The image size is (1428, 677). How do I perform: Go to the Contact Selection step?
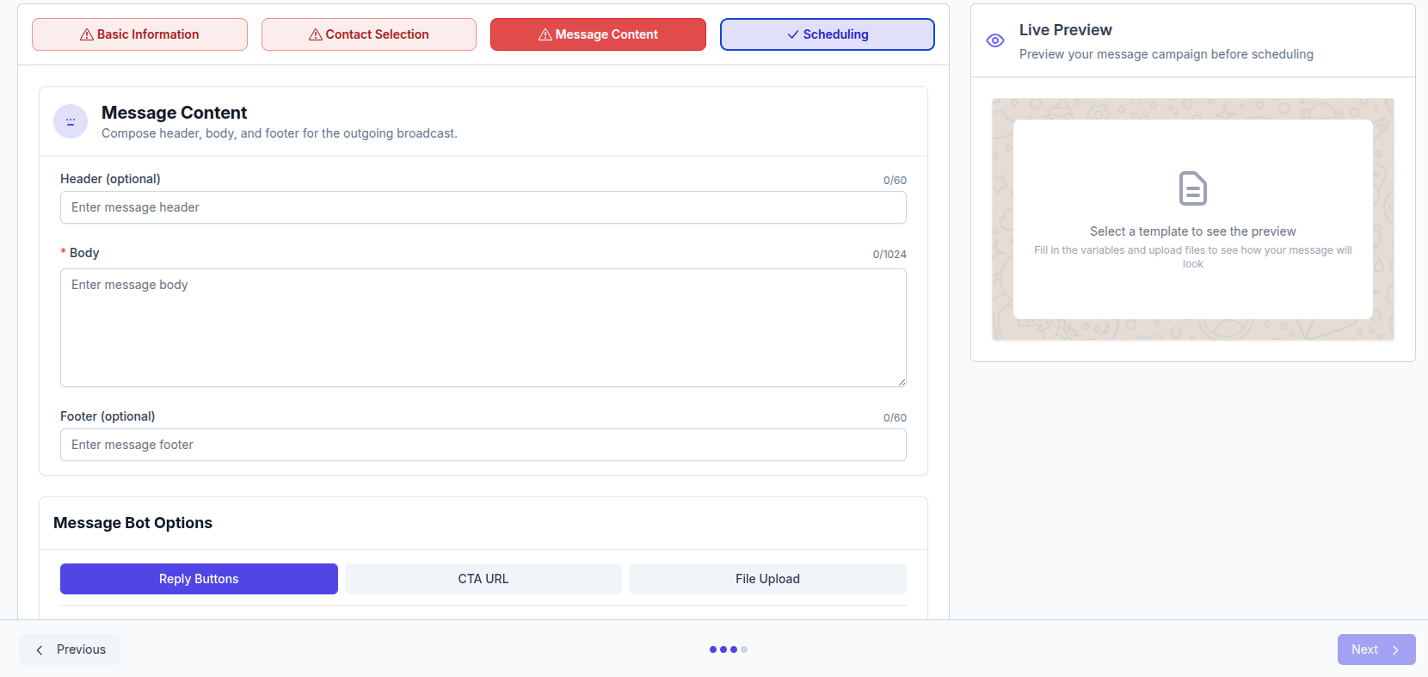(369, 34)
